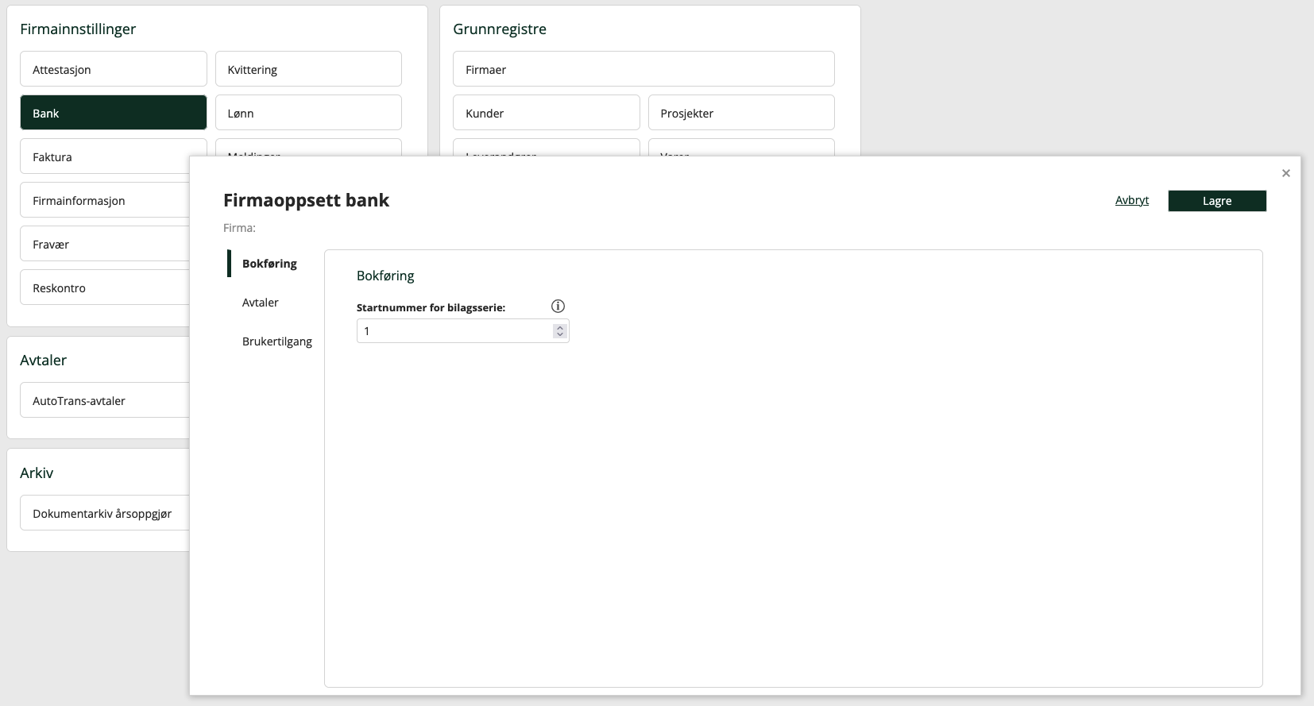
Task: Open the Firmaer register
Action: point(643,69)
